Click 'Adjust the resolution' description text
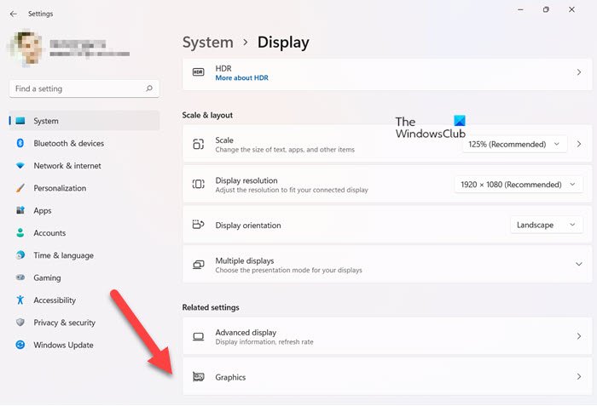The width and height of the screenshot is (597, 406). click(x=292, y=190)
